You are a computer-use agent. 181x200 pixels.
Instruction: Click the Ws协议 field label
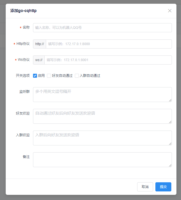tap(24, 59)
